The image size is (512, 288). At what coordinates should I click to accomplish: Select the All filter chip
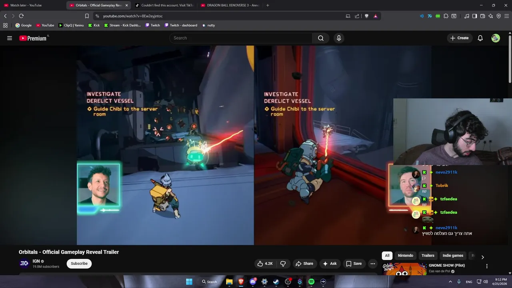pyautogui.click(x=387, y=256)
